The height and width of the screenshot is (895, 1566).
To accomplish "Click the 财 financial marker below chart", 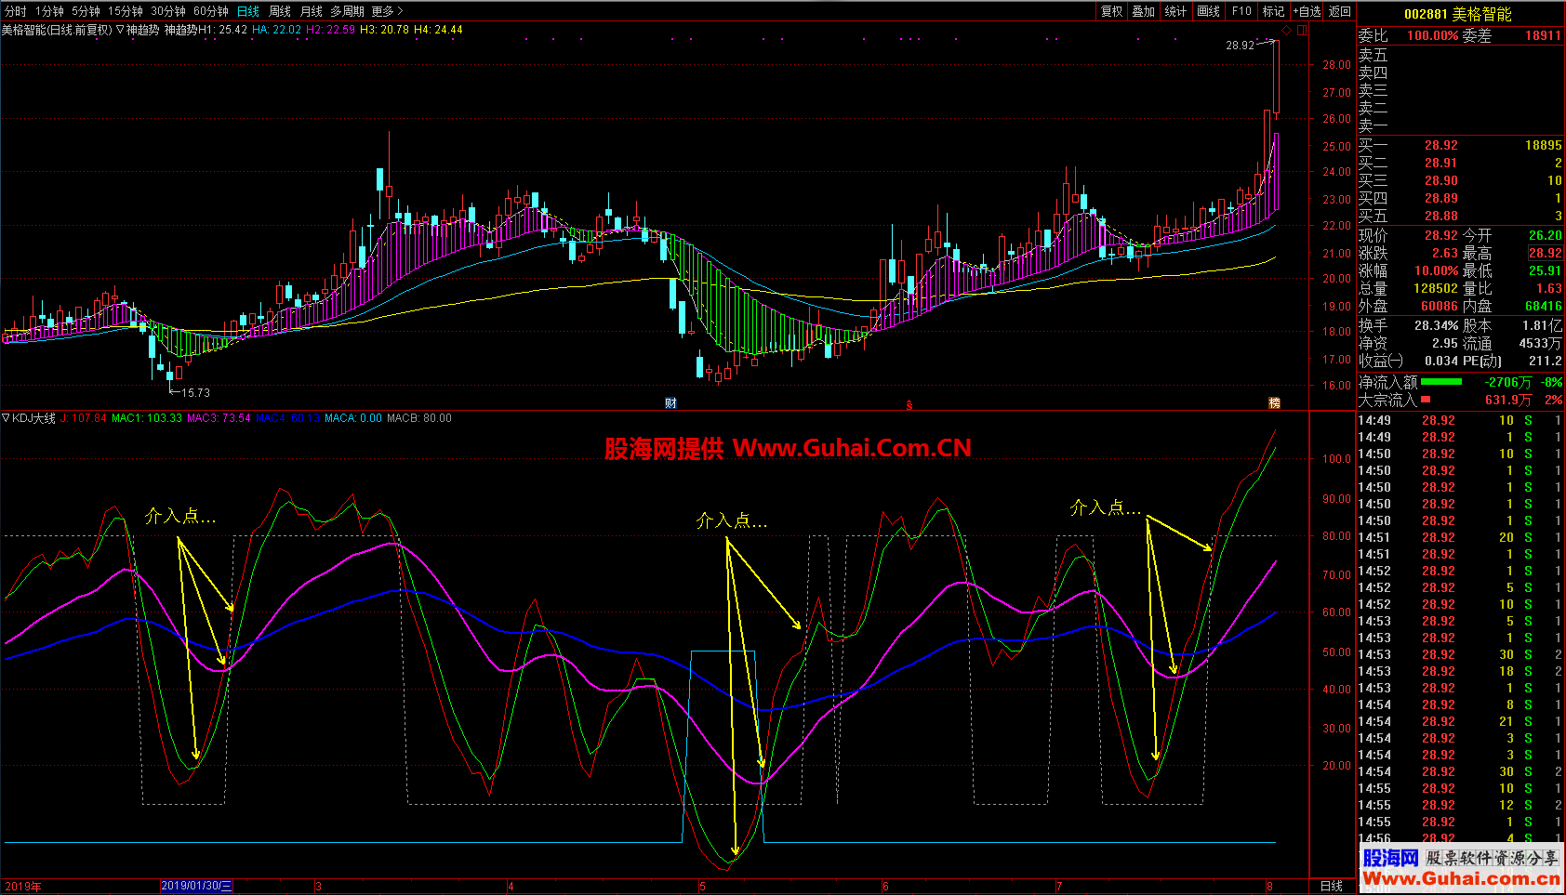I will 670,403.
